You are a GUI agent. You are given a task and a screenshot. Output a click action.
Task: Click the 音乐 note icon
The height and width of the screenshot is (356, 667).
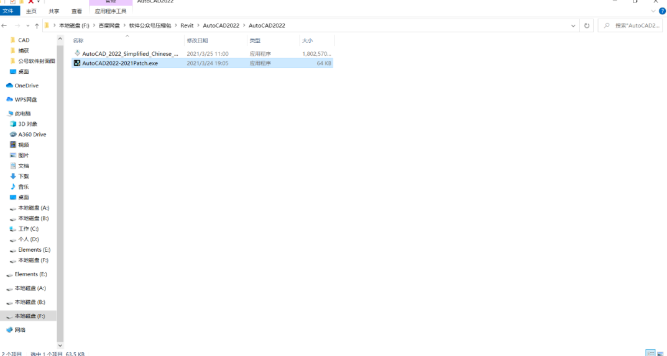13,187
